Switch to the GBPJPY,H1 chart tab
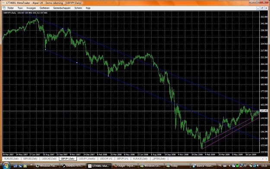270x169 pixels. point(122,159)
